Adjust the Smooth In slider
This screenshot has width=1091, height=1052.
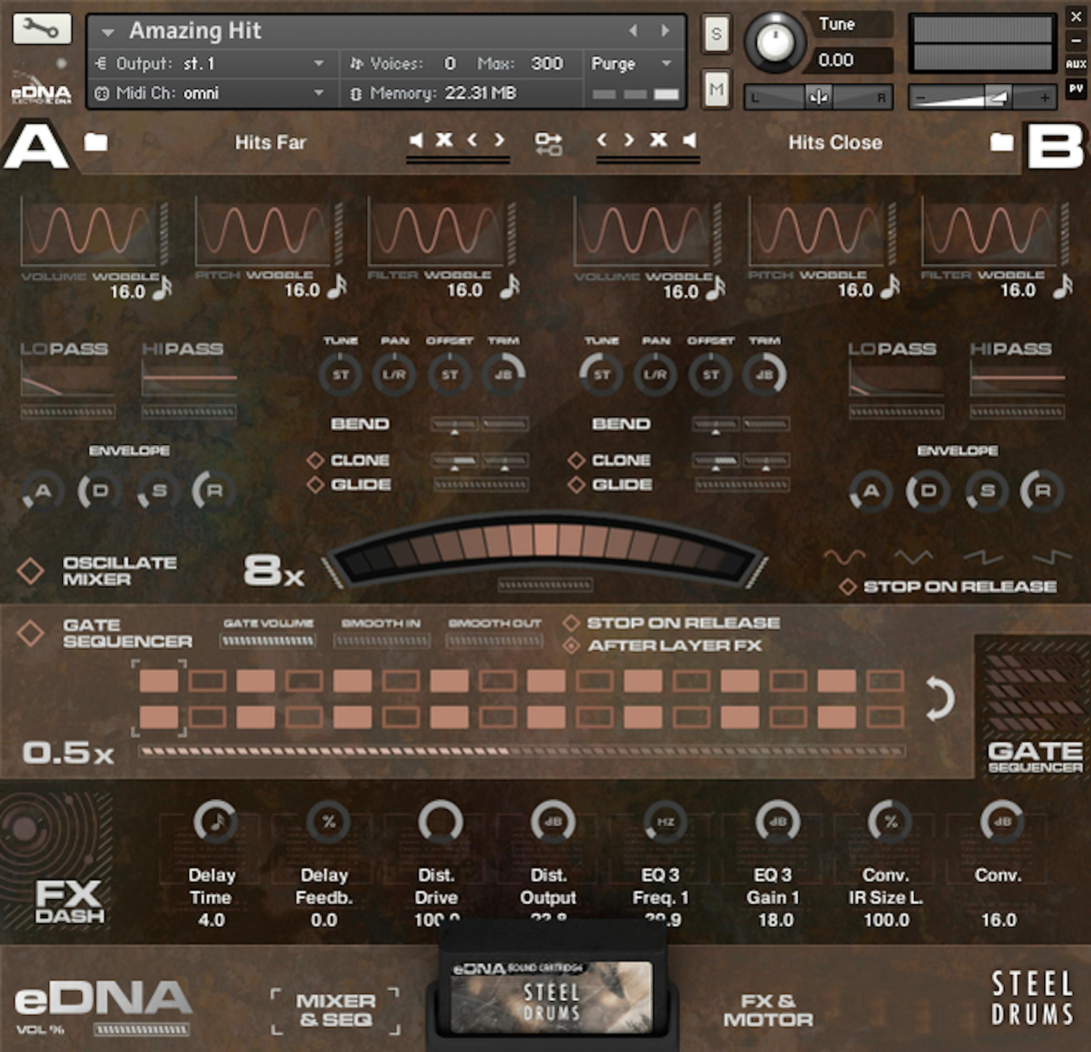tap(381, 641)
